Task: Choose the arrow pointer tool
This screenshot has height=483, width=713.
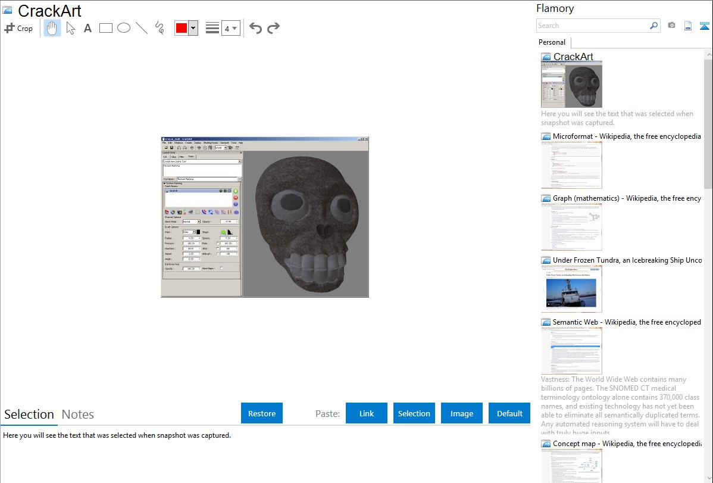Action: coord(70,28)
